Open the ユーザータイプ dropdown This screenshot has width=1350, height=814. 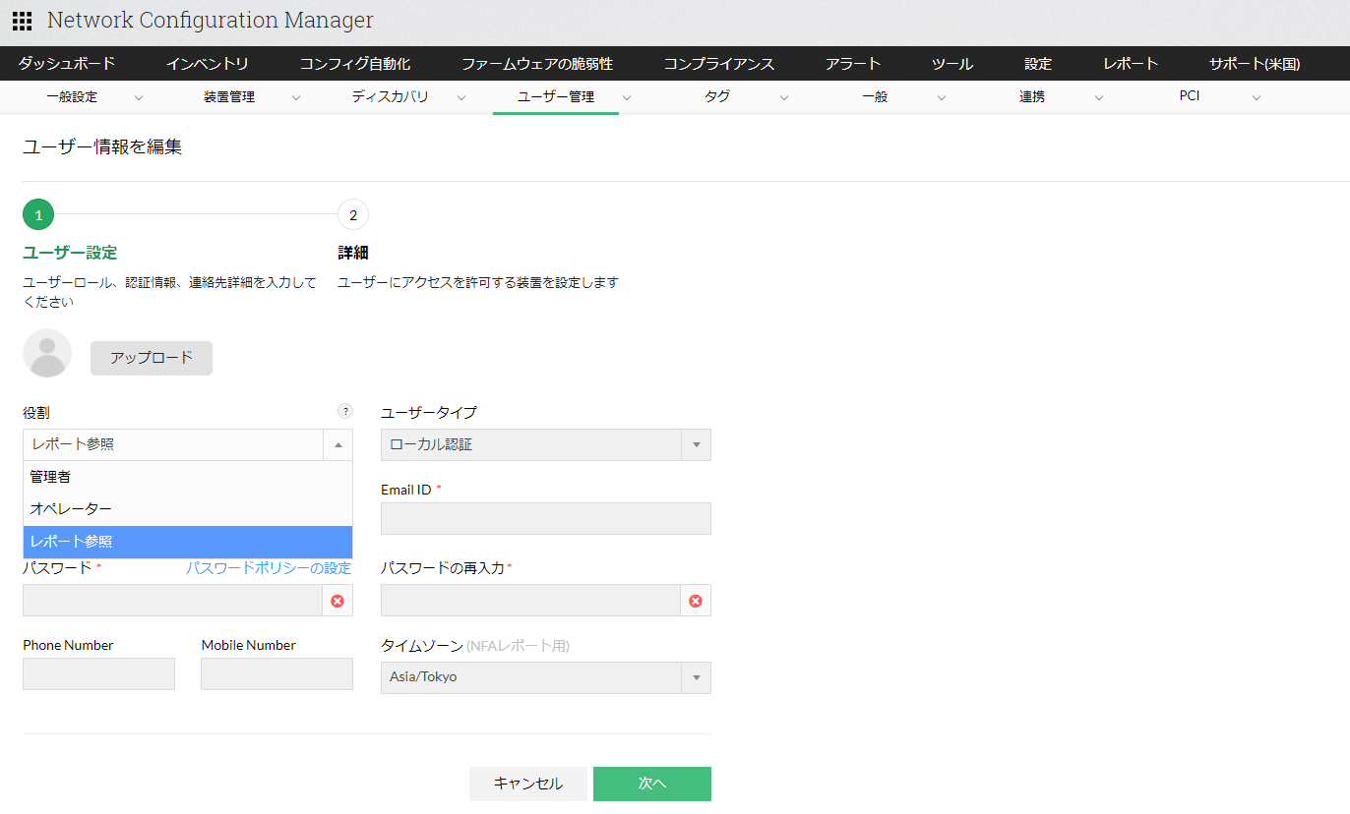click(x=546, y=444)
